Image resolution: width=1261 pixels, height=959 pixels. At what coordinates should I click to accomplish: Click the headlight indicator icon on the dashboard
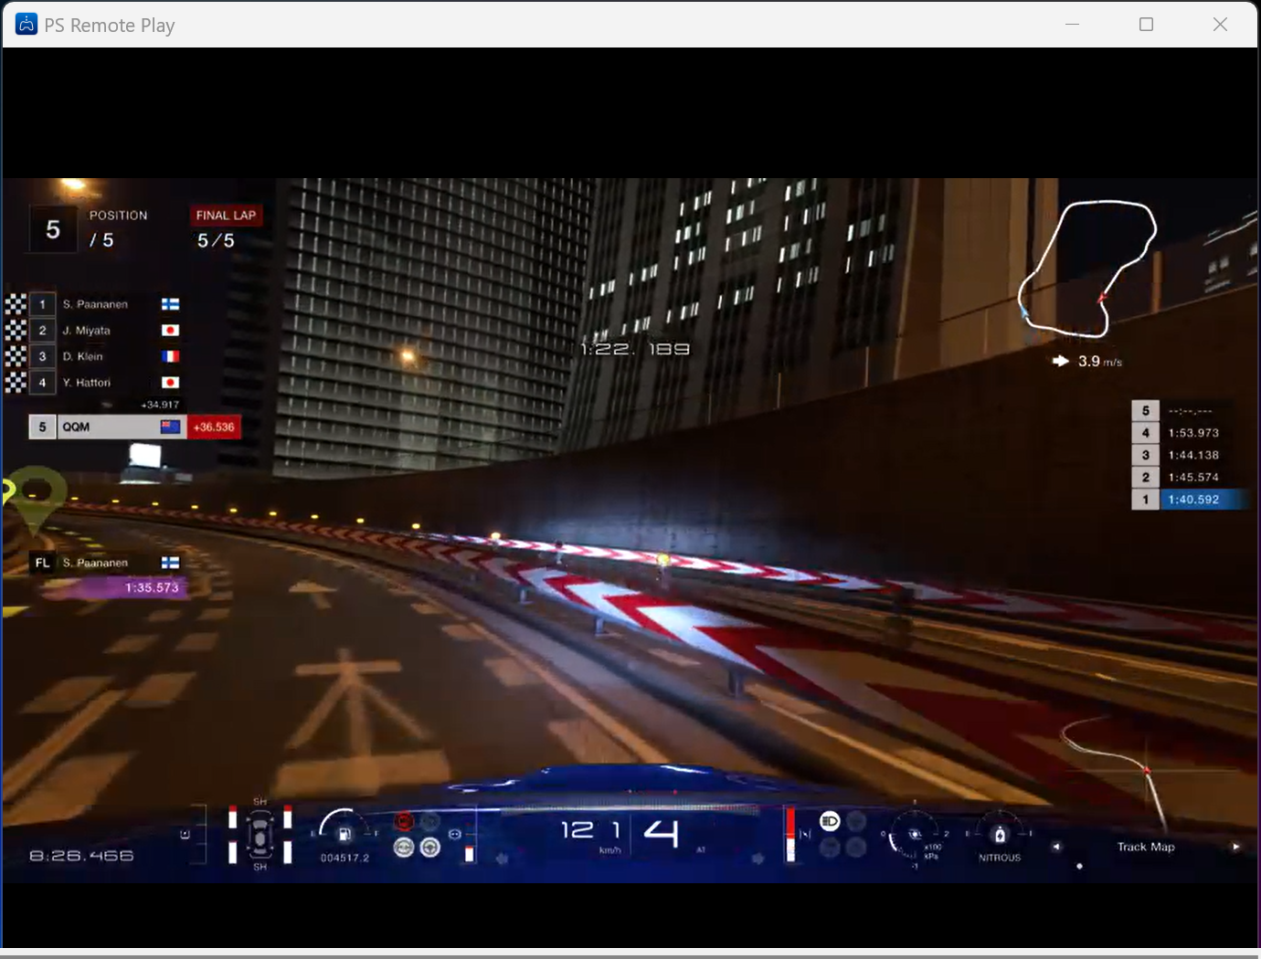(x=830, y=822)
